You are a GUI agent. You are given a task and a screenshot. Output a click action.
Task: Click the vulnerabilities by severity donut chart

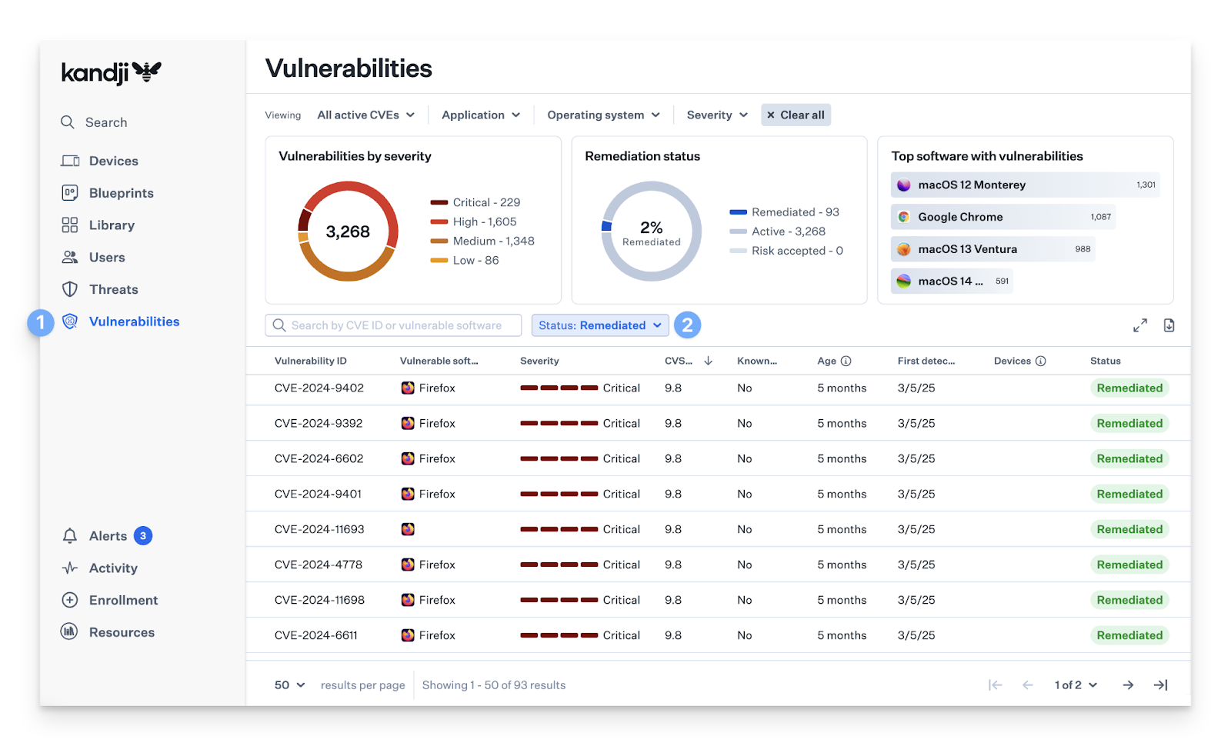(348, 231)
